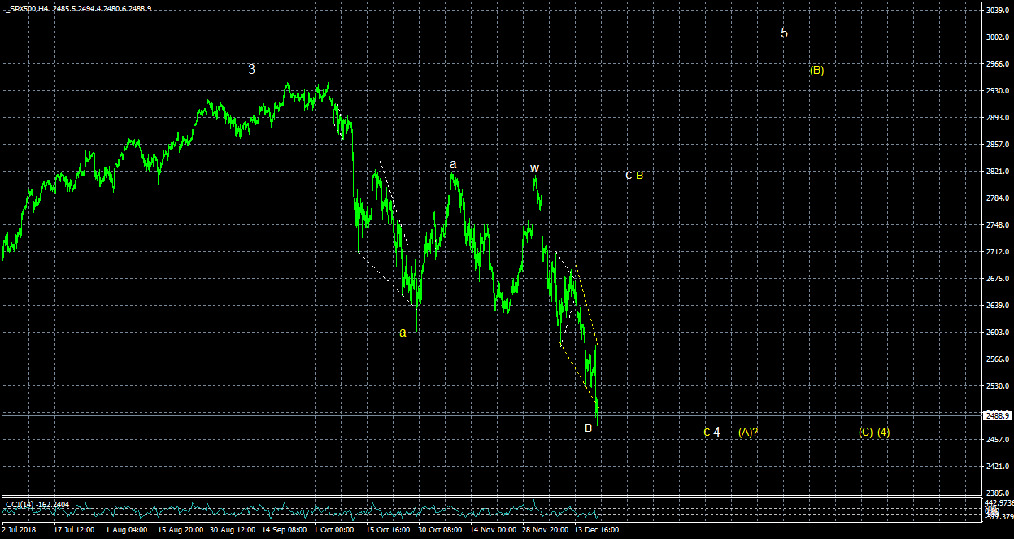The width and height of the screenshot is (1014, 539).
Task: Click the 2748.0 price axis level
Action: [998, 225]
